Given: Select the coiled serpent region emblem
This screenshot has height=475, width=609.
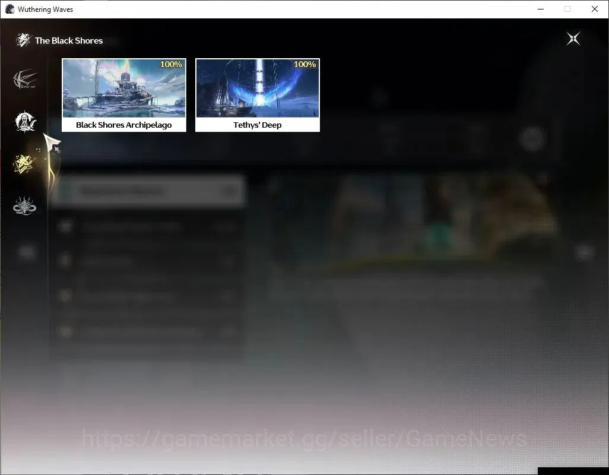Looking at the screenshot, I should [x=24, y=206].
